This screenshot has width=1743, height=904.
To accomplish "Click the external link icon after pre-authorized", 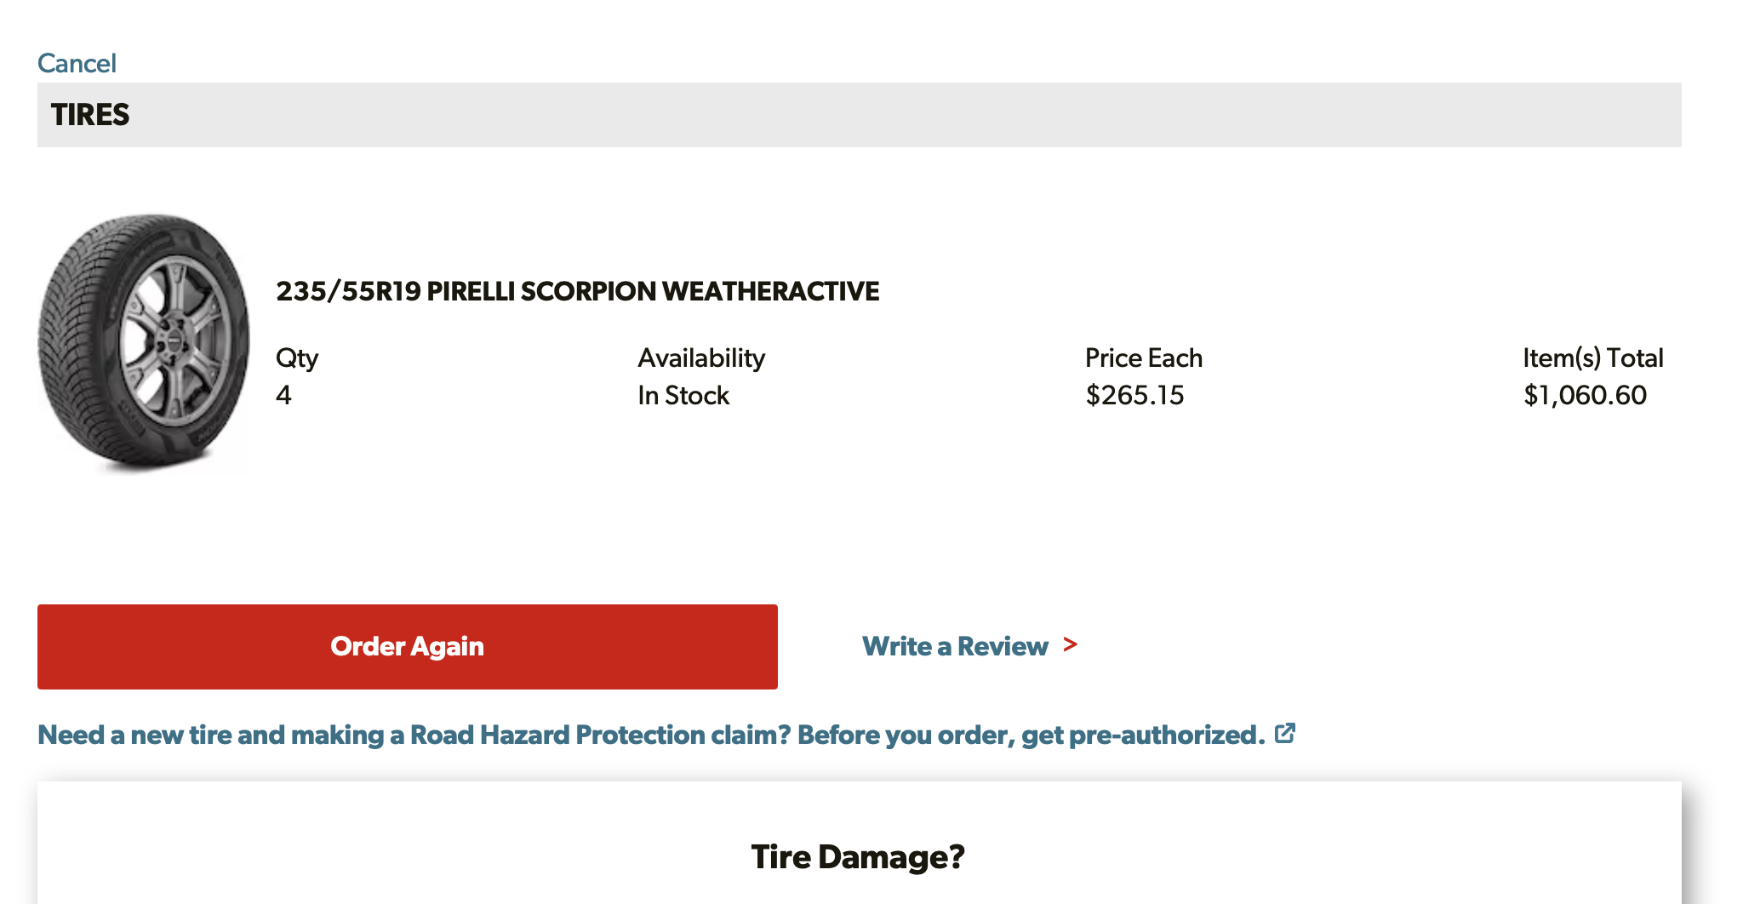I will [1284, 733].
